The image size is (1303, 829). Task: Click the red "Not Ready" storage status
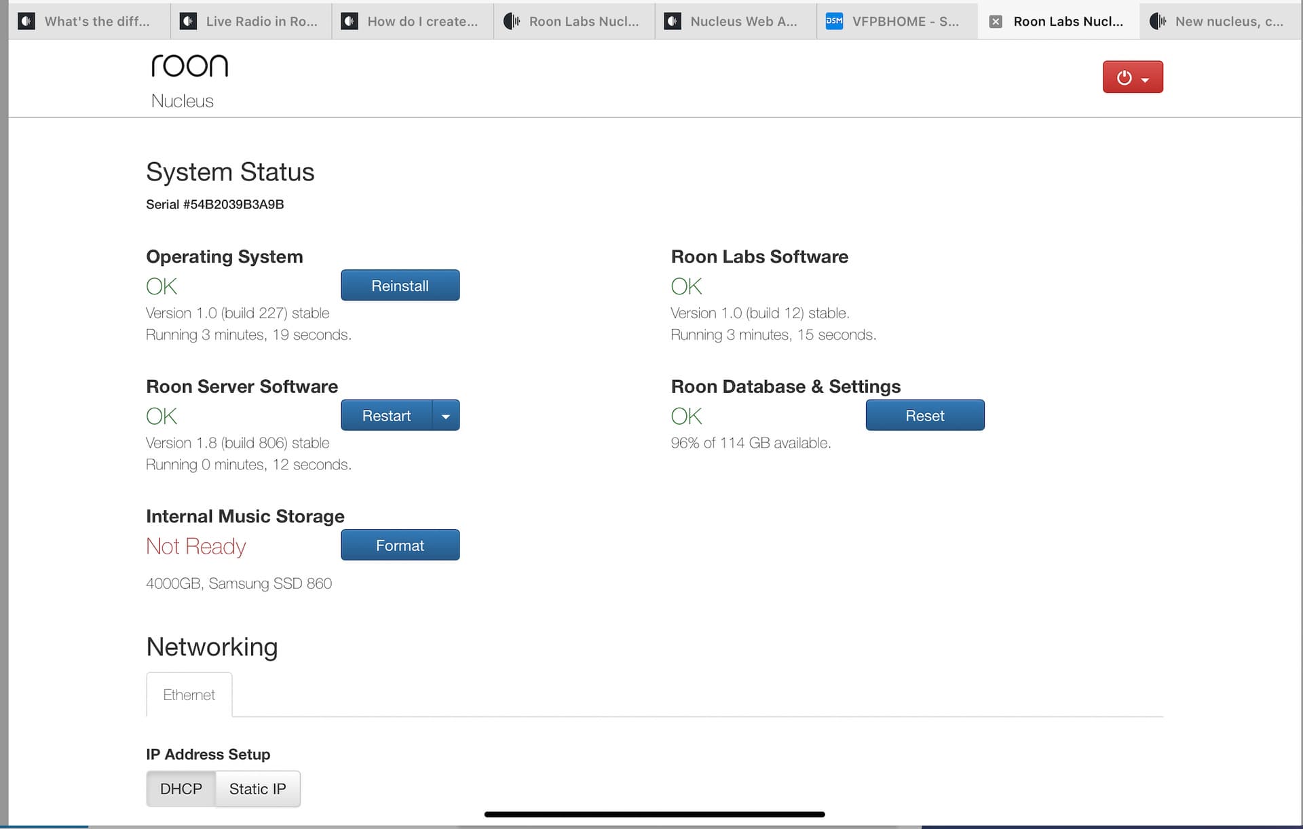pos(195,546)
